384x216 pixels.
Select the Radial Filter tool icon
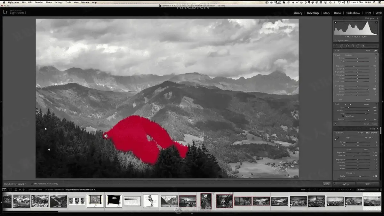(x=358, y=46)
